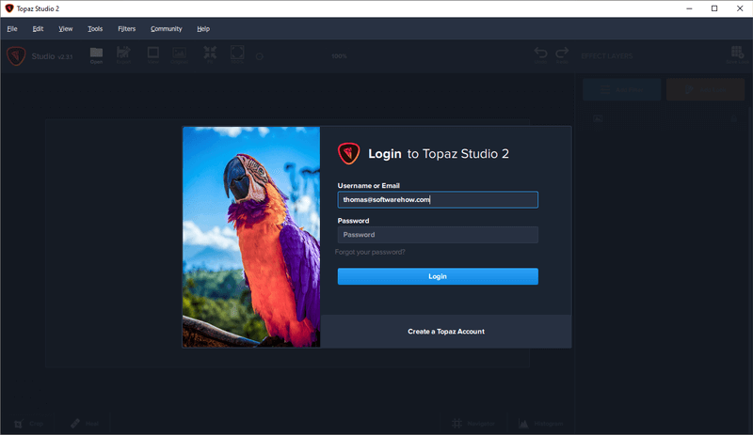Select the Heal tool at bottom
This screenshot has width=753, height=435.
(x=85, y=424)
